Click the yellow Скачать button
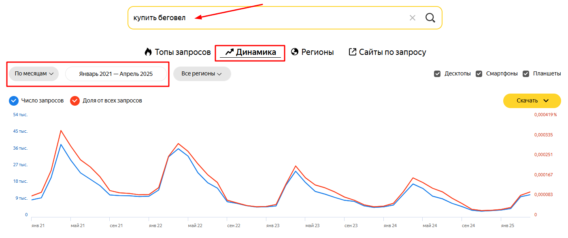The image size is (568, 238). (x=532, y=101)
